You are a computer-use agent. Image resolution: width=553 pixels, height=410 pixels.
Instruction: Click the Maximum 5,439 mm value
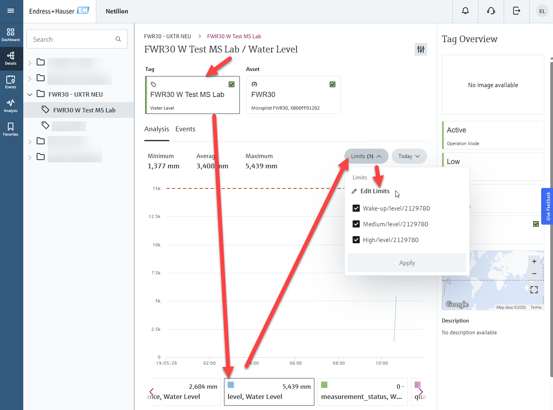261,166
